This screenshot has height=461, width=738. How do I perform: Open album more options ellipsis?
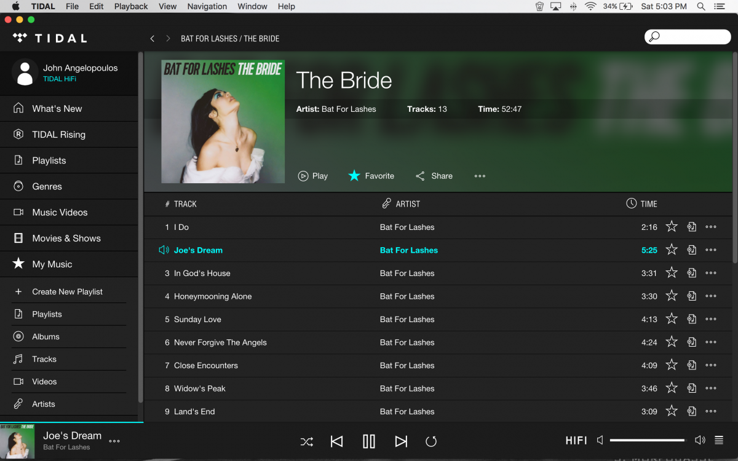[x=480, y=176]
